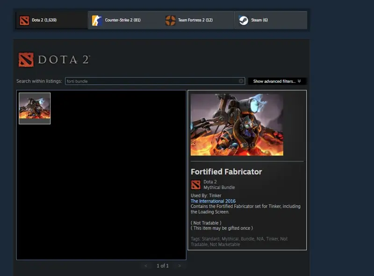This screenshot has width=374, height=276.
Task: Switch to Counter-Strike 2 (81) tab
Action: [124, 20]
